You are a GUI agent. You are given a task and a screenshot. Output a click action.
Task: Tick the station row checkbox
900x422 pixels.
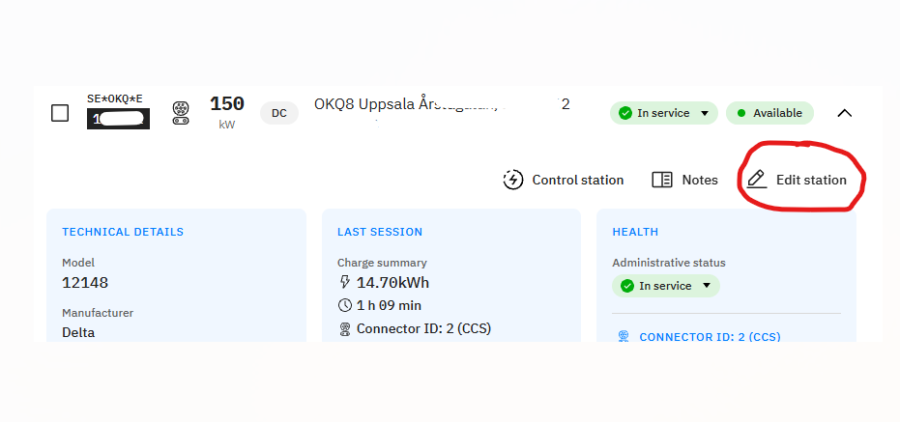point(60,113)
